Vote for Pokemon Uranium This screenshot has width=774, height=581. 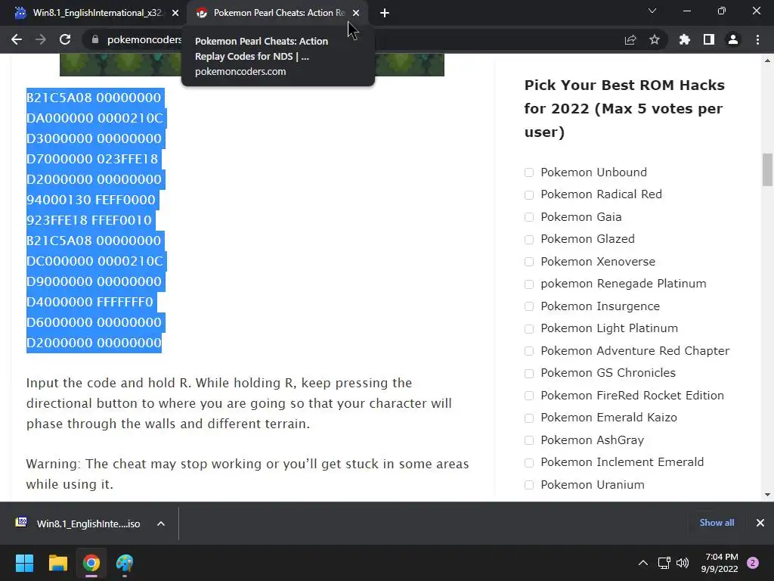click(x=529, y=485)
